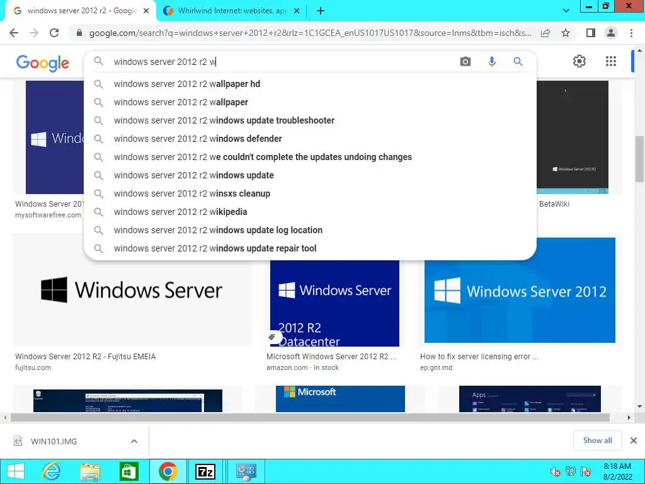Image resolution: width=645 pixels, height=484 pixels.
Task: Click Show all downloads button
Action: pos(597,441)
